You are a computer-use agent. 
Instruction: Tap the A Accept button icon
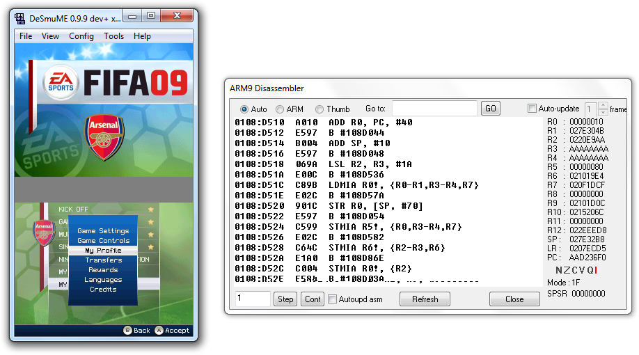pyautogui.click(x=159, y=330)
